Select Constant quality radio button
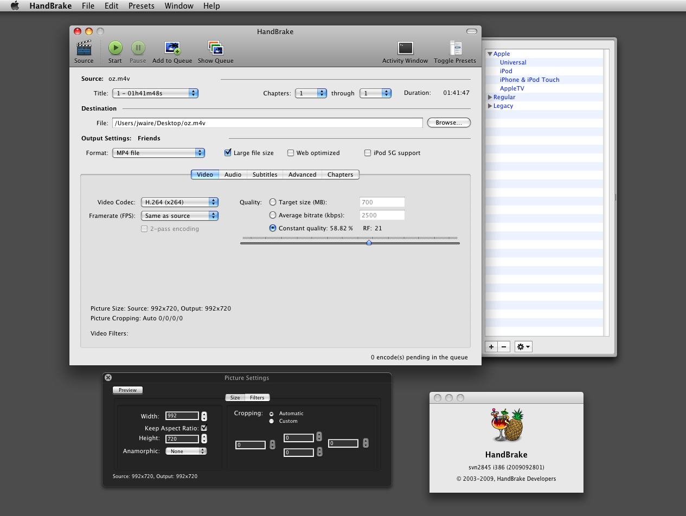This screenshot has width=686, height=516. 273,228
